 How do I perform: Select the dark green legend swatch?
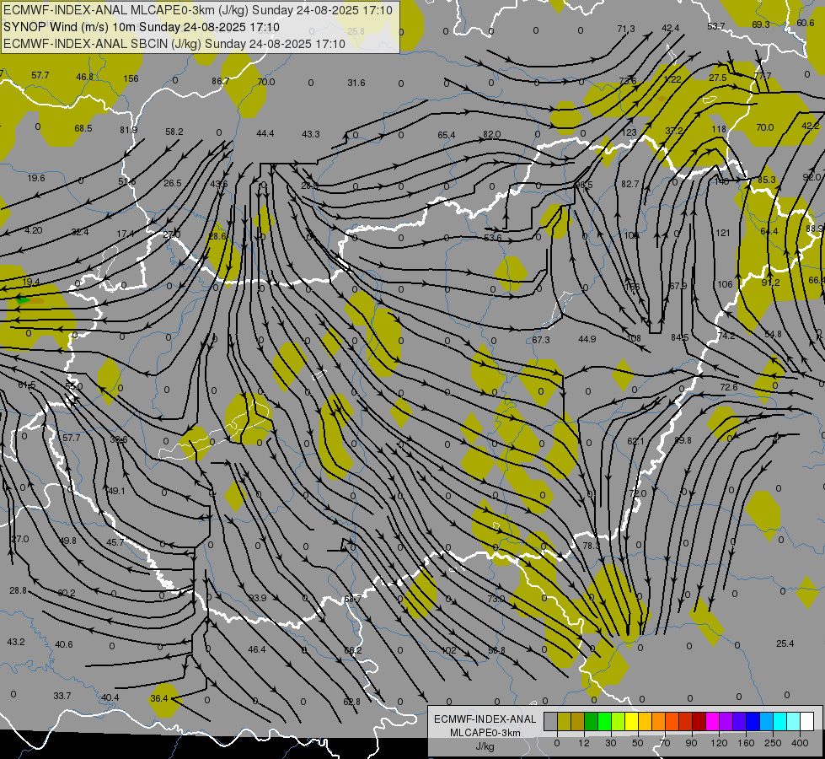click(x=591, y=721)
